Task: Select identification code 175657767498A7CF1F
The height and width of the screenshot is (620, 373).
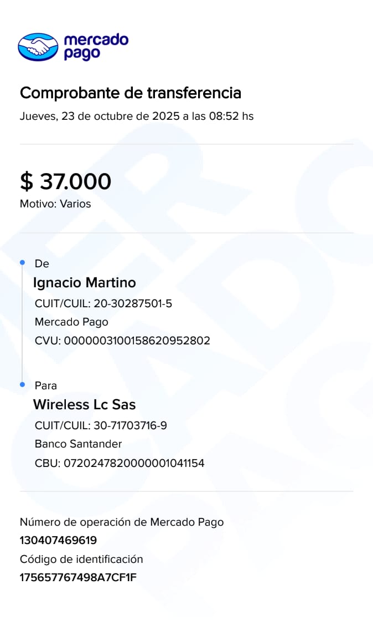Action: [78, 577]
